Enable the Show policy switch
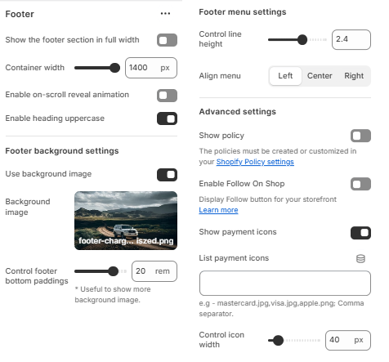The image size is (389, 362). 360,136
